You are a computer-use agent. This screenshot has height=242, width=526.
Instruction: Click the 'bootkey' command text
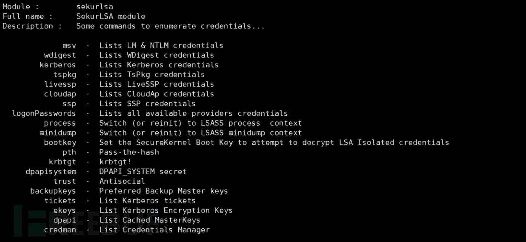pos(60,142)
